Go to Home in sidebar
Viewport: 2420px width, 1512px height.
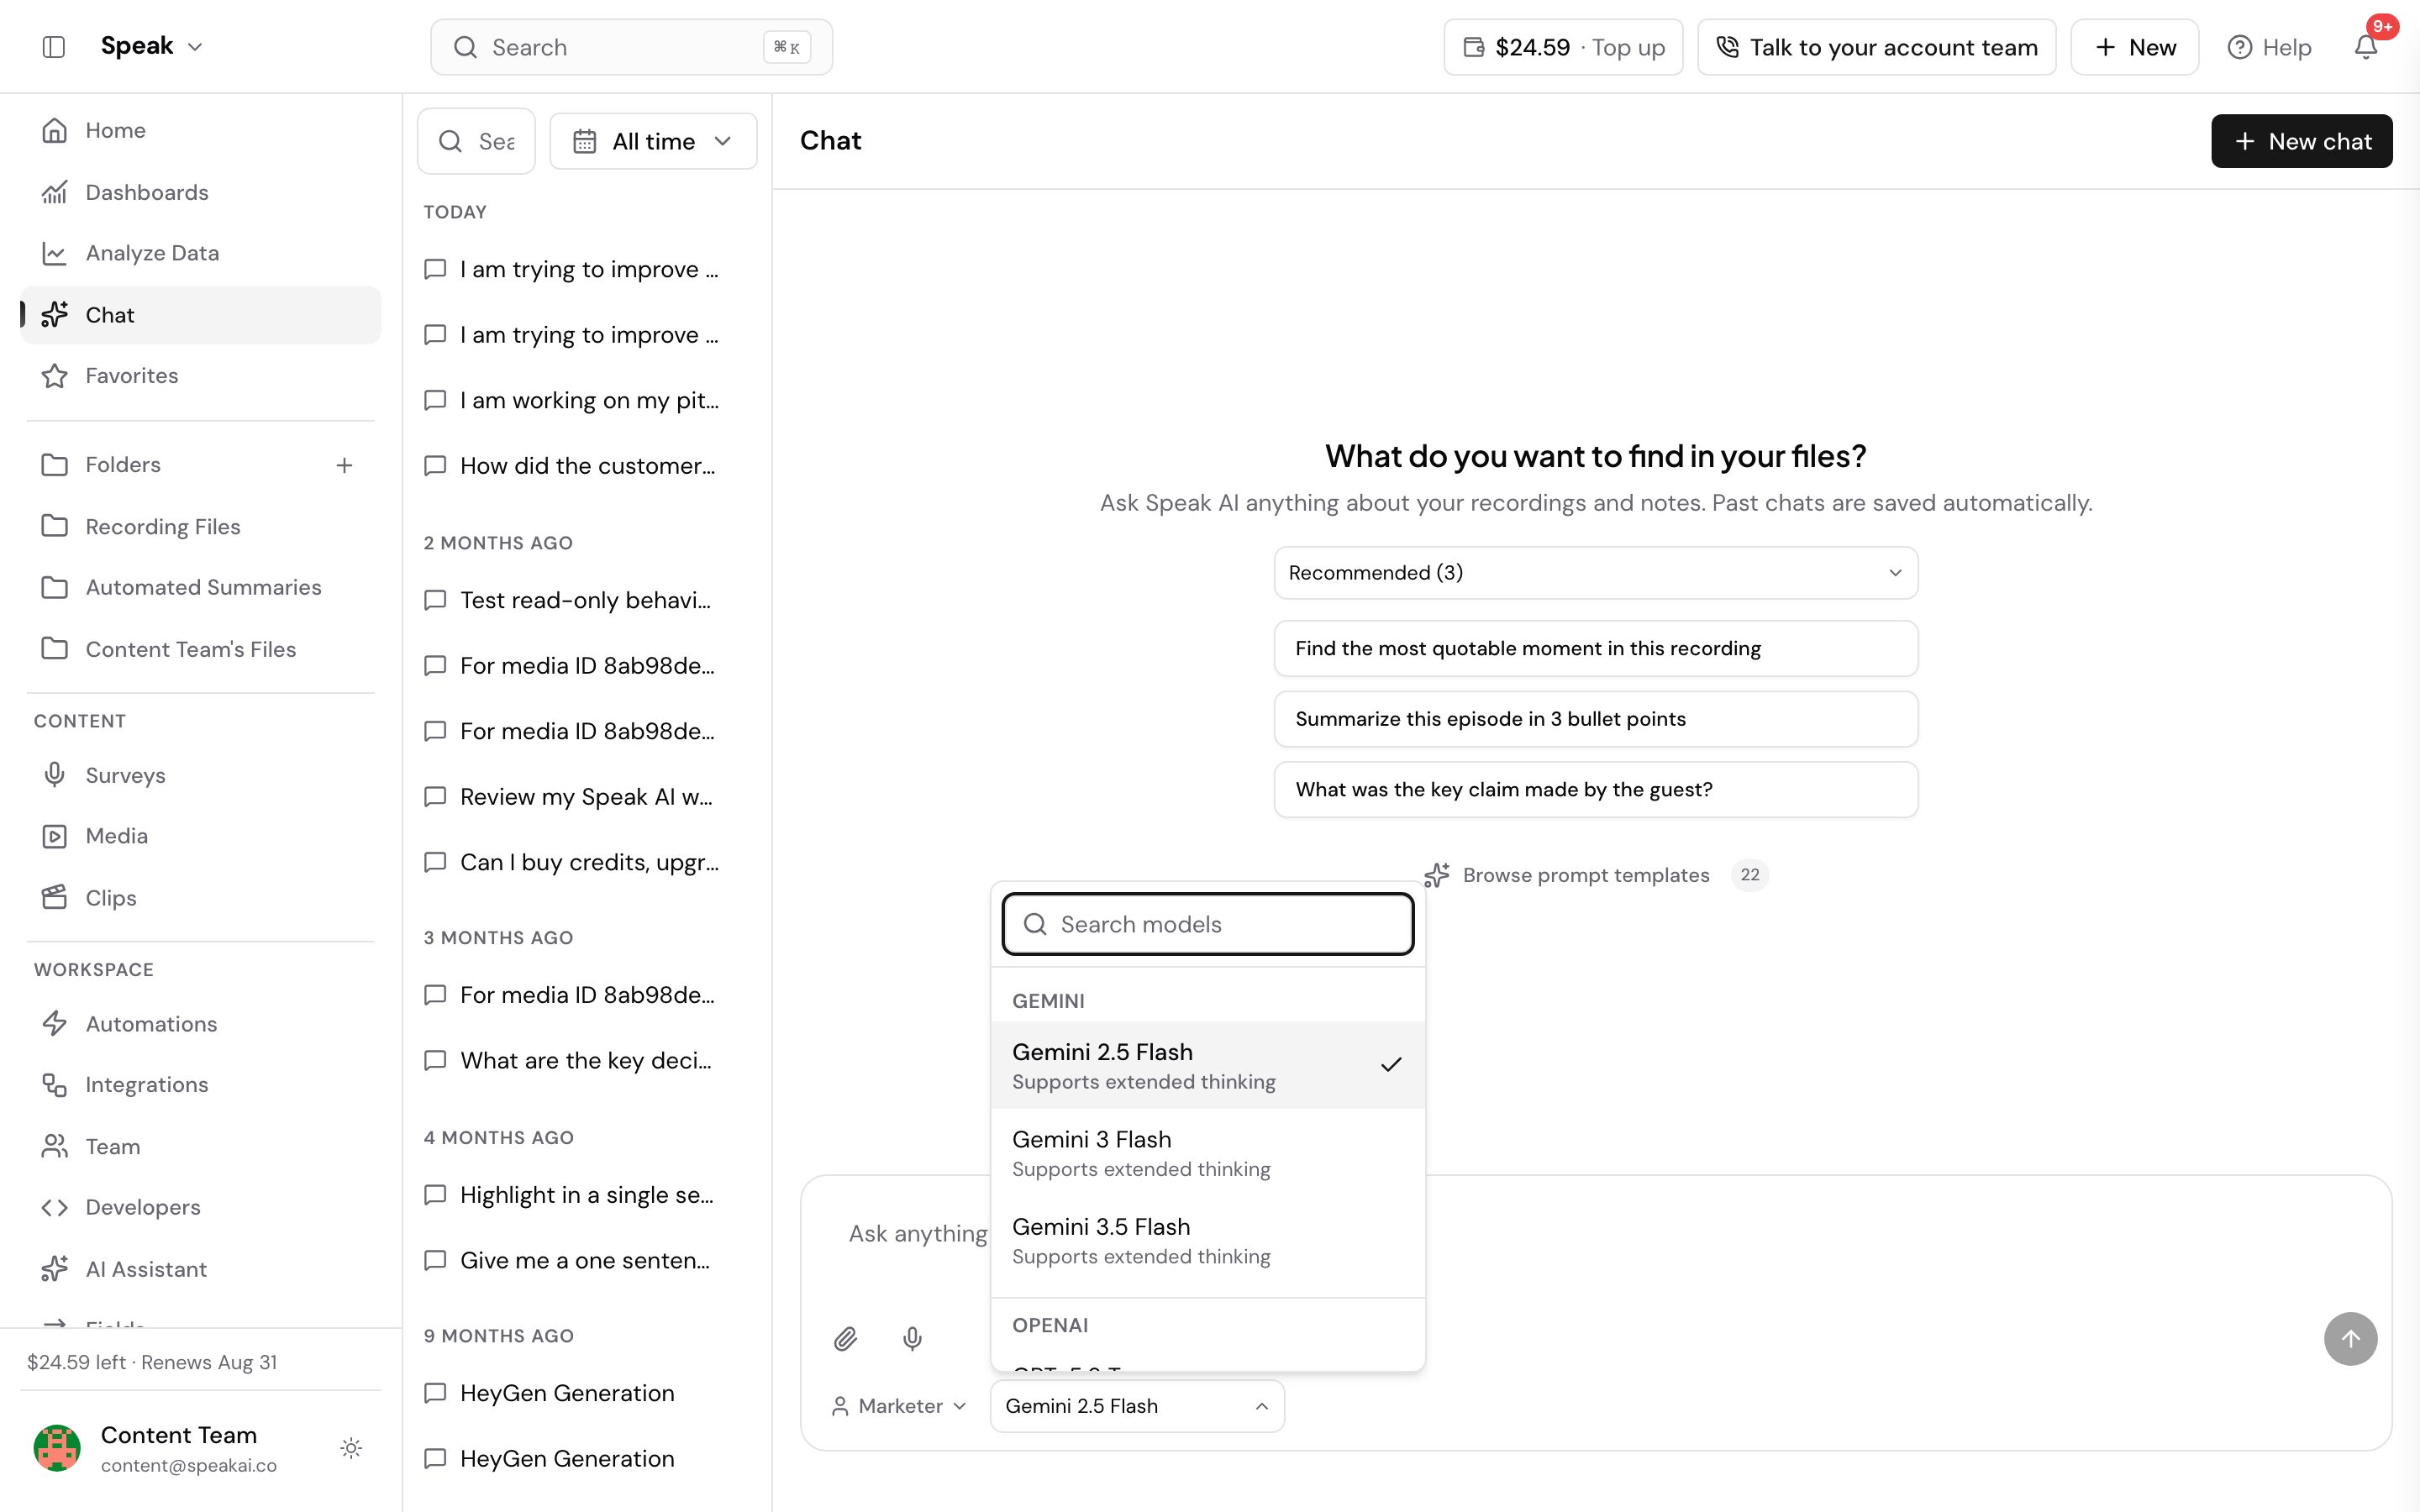(200, 130)
